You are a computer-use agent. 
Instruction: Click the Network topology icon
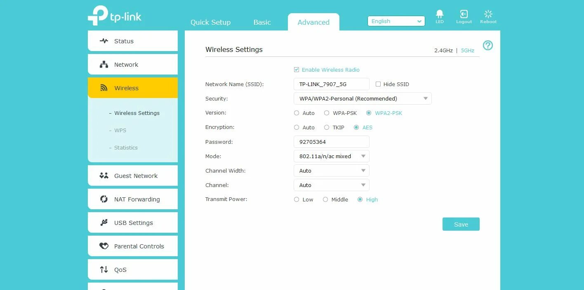[104, 64]
